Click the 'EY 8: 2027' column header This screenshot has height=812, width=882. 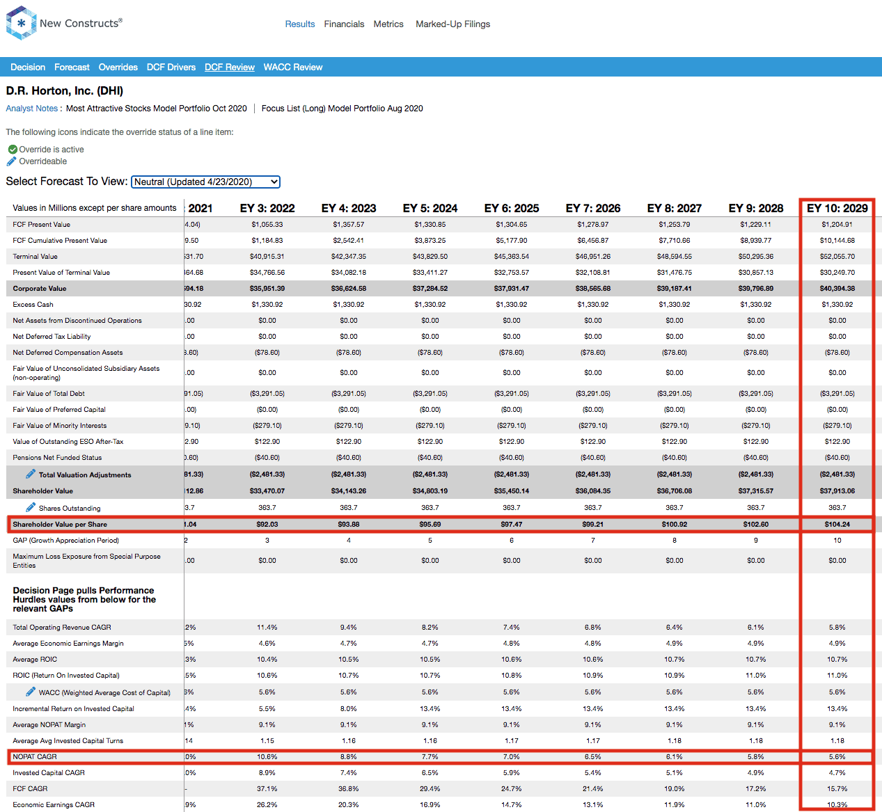pos(675,209)
